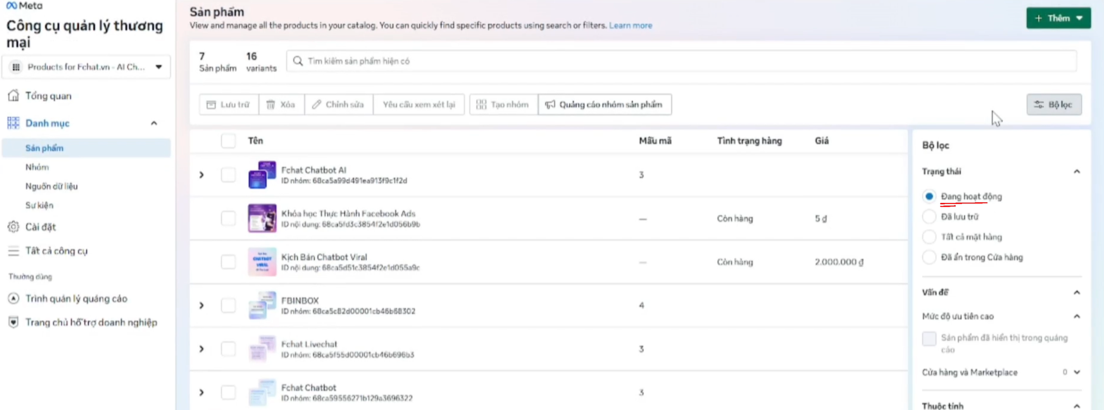Tick the select-all checkbox beside Tên
1104x410 pixels.
(228, 141)
